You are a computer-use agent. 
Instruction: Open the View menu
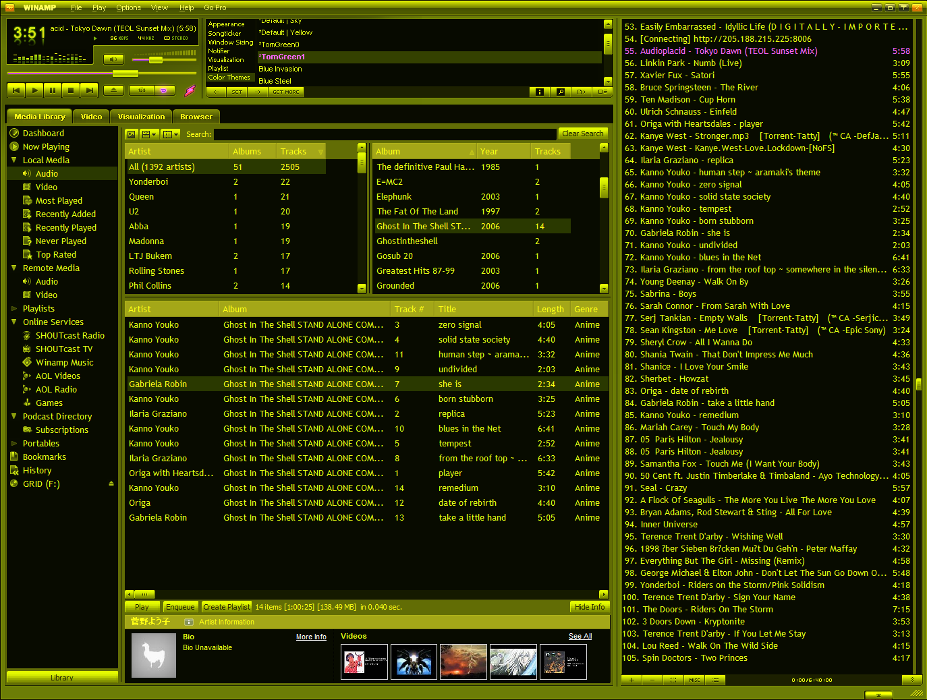(159, 7)
